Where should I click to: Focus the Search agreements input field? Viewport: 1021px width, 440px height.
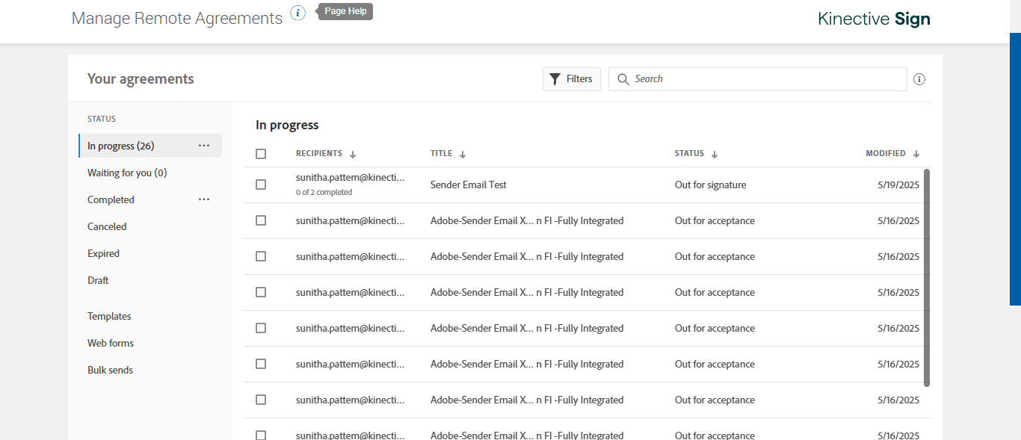click(x=762, y=79)
